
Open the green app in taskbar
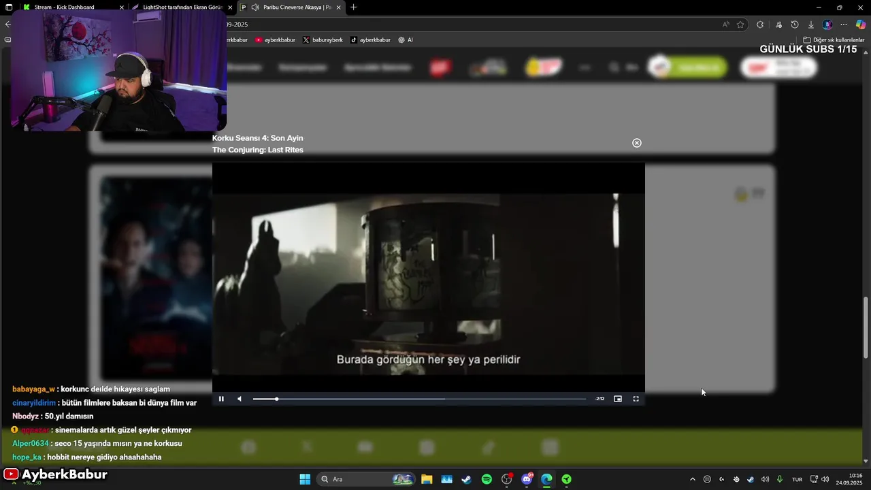click(566, 479)
